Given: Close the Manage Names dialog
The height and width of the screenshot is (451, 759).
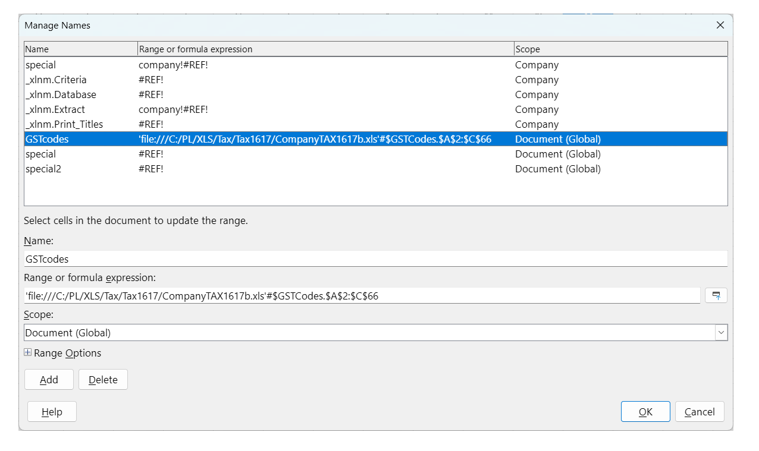Looking at the screenshot, I should click(x=720, y=25).
